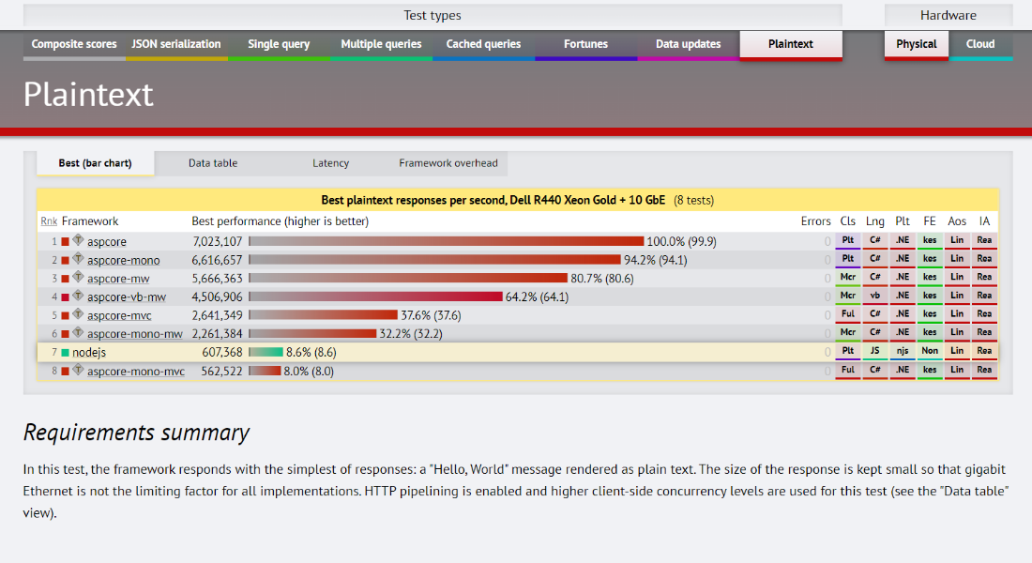The image size is (1032, 563).
Task: Open the aspcore-mono-mw framework link
Action: pyautogui.click(x=135, y=334)
